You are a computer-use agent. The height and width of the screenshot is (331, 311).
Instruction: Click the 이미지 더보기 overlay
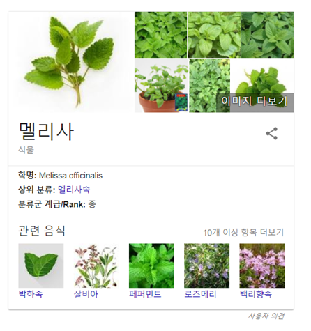point(255,101)
